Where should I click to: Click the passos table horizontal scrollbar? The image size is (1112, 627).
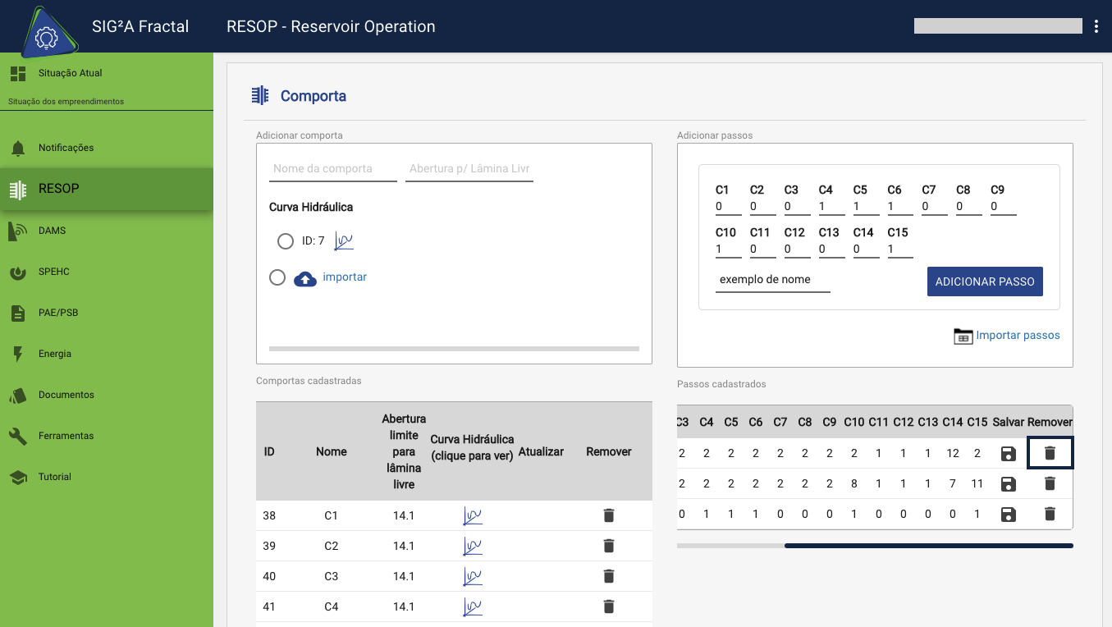pos(927,545)
